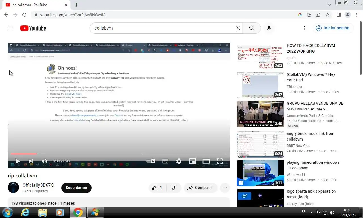Reload the page with the refresh icon
This screenshot has width=363, height=218.
[x=24, y=15]
